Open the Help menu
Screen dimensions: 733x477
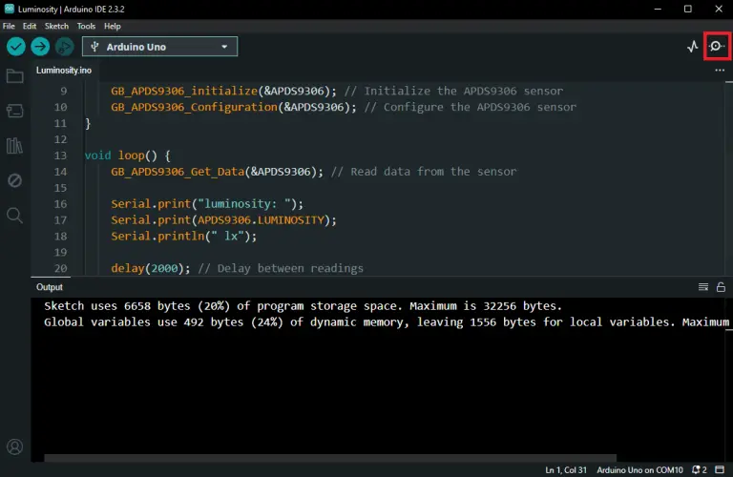point(113,26)
